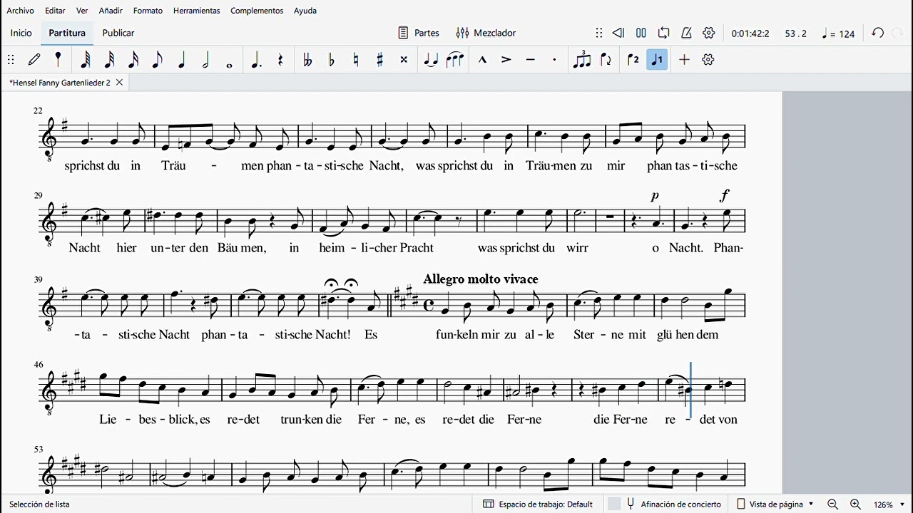Image resolution: width=913 pixels, height=513 pixels.
Task: Flip direction of selected element
Action: coord(606,60)
